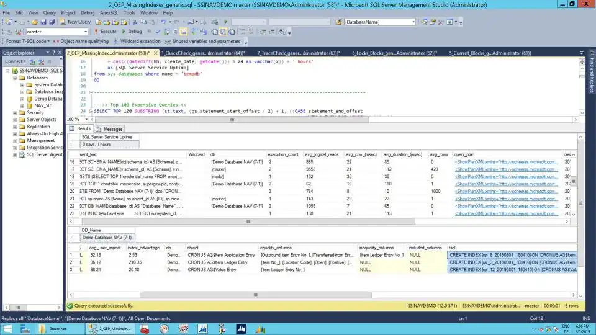This screenshot has height=335, width=596.
Task: Click the Parse checkmark icon
Action: click(158, 32)
